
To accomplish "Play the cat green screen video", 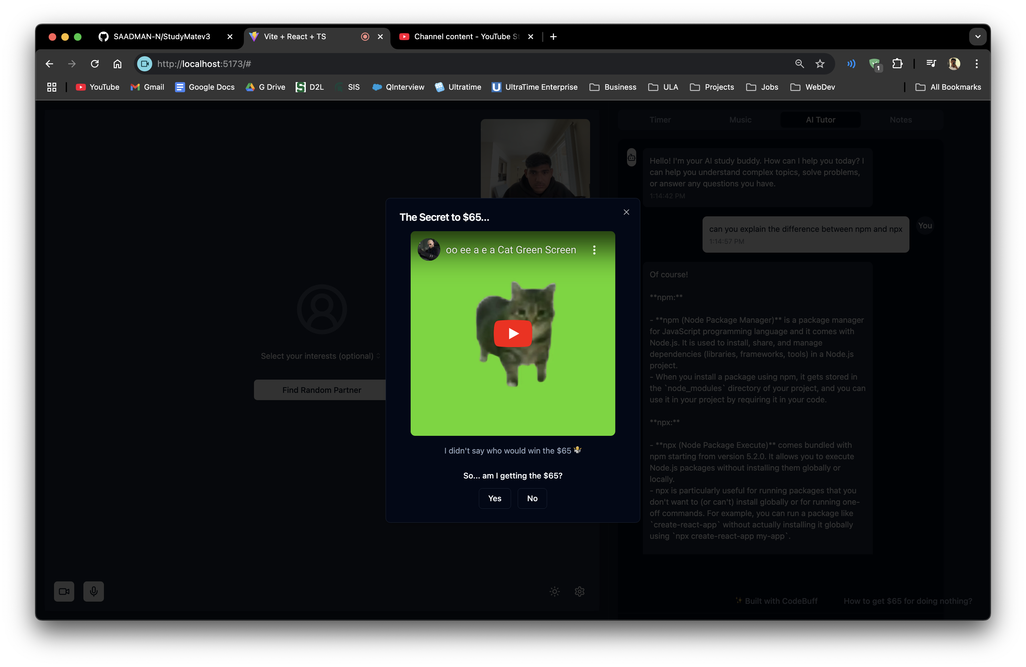I will coord(513,333).
